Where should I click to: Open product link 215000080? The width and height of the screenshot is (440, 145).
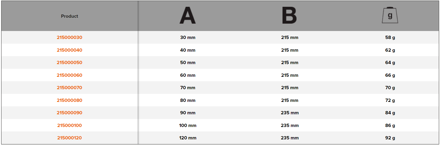[x=69, y=100]
